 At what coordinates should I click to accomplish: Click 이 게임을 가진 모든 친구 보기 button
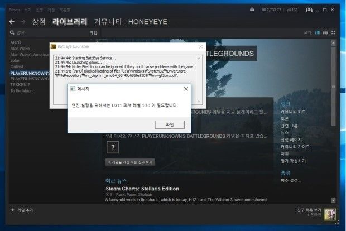pos(130,162)
